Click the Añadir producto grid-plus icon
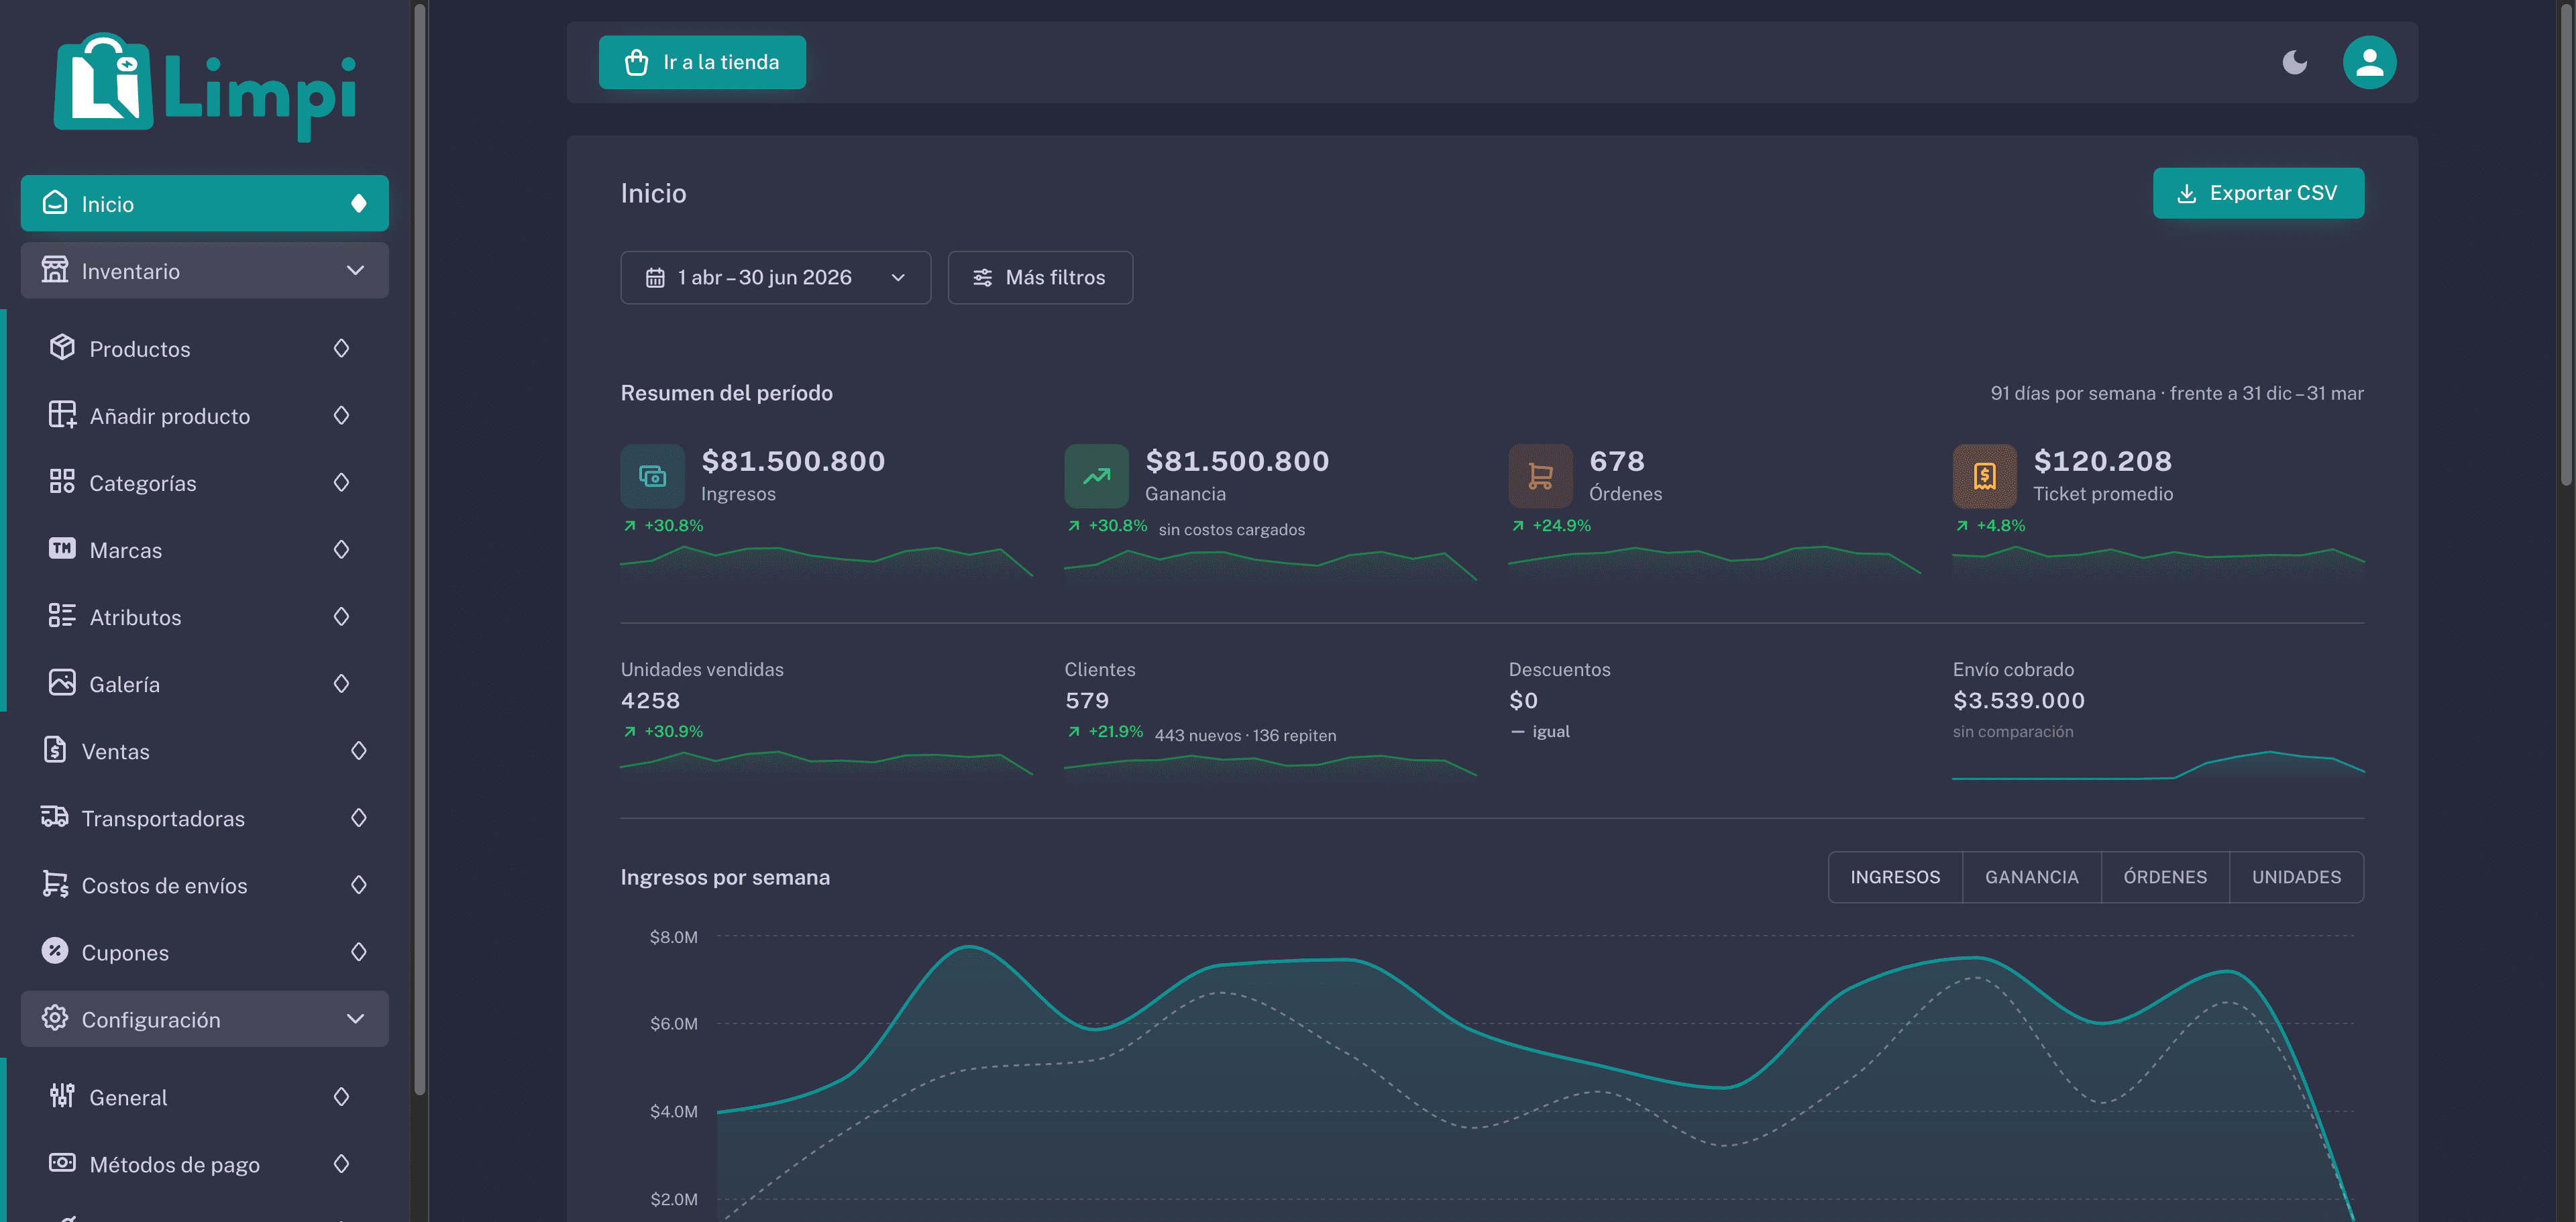The height and width of the screenshot is (1222, 2576). pos(62,414)
